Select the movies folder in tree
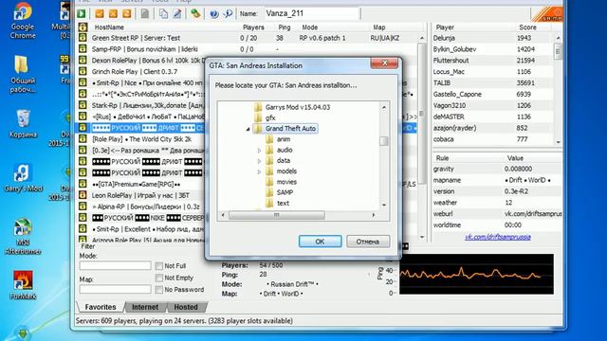 tap(286, 182)
